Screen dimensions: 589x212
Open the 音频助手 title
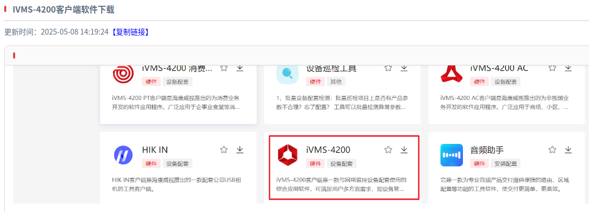pos(487,150)
